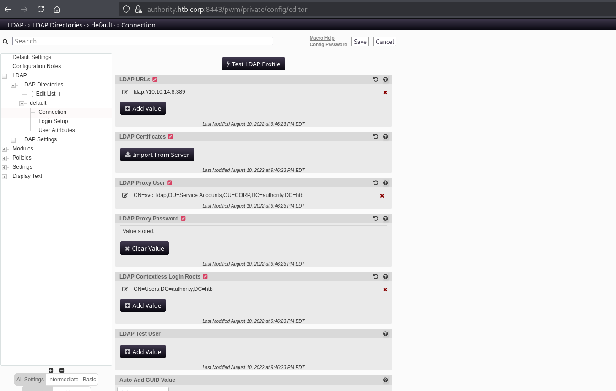The height and width of the screenshot is (391, 616).
Task: Expand the LDAP Settings tree node
Action: click(13, 140)
